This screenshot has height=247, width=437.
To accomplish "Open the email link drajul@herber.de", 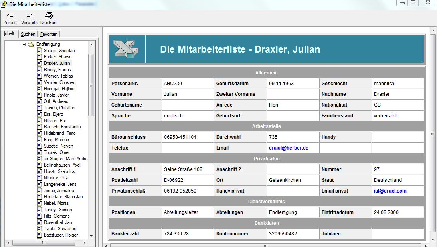I will pyautogui.click(x=289, y=148).
